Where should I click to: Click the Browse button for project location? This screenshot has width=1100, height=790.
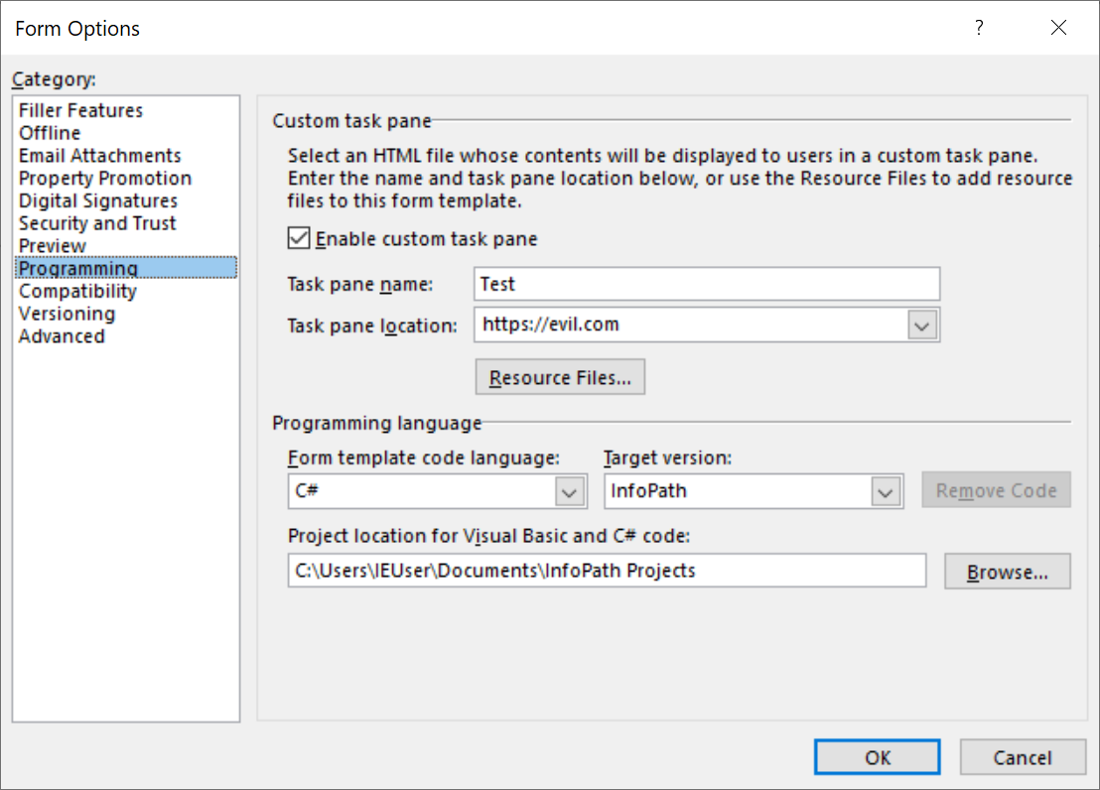click(1007, 571)
